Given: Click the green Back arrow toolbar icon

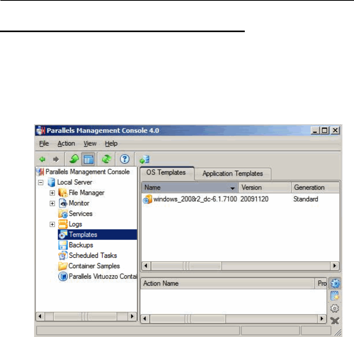Looking at the screenshot, I should coord(43,159).
